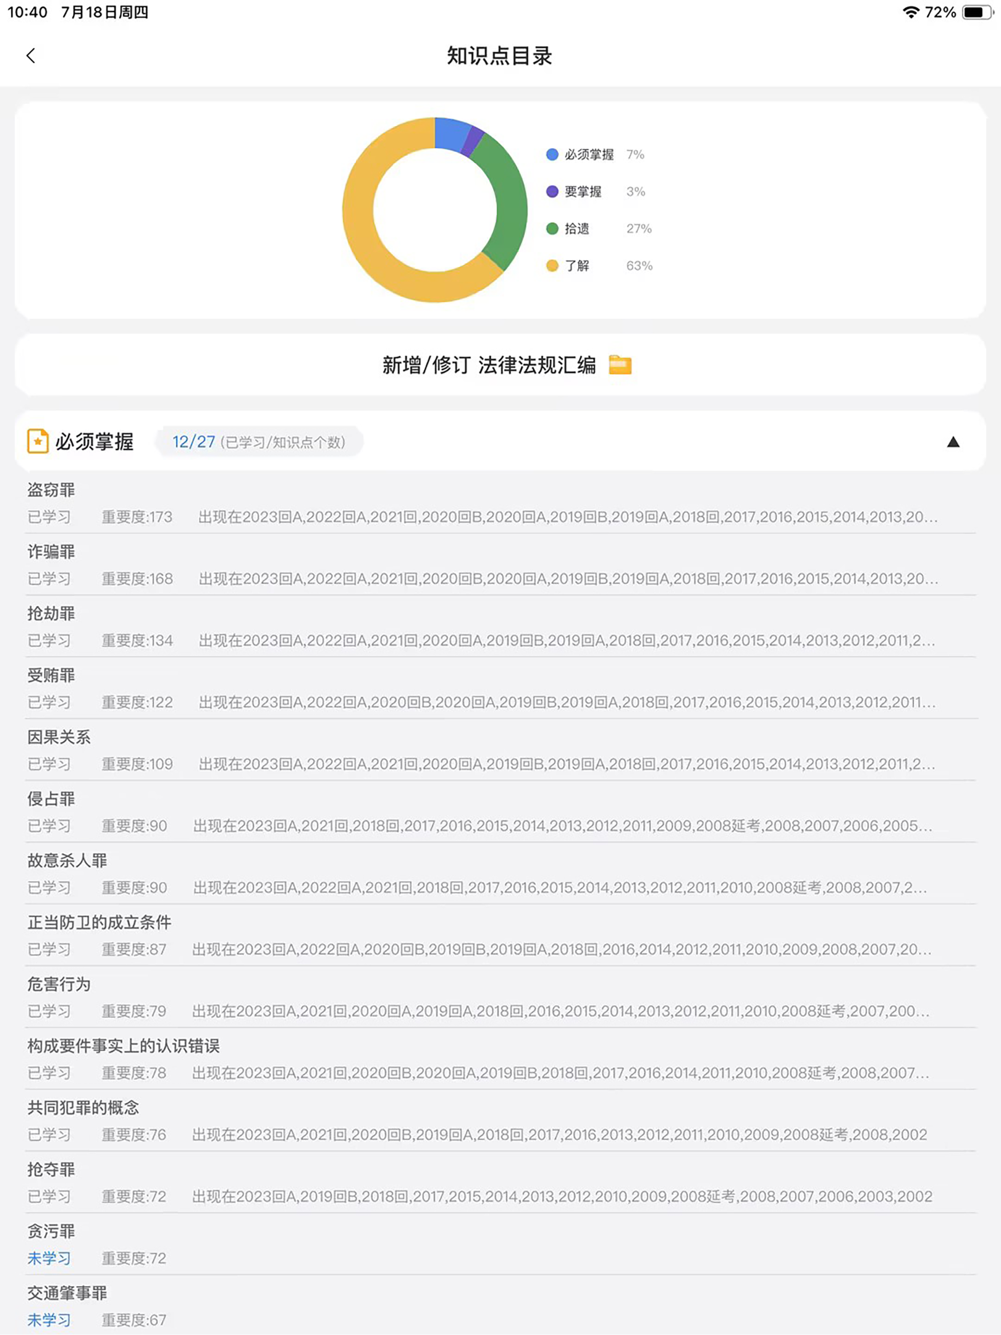The width and height of the screenshot is (1001, 1335).
Task: Click the 12/27 progress badge
Action: 259,442
